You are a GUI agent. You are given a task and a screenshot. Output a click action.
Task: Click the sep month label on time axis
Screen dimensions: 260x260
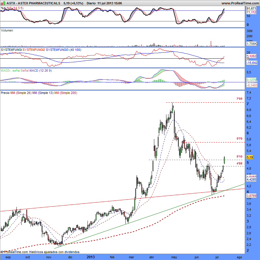point(8,257)
